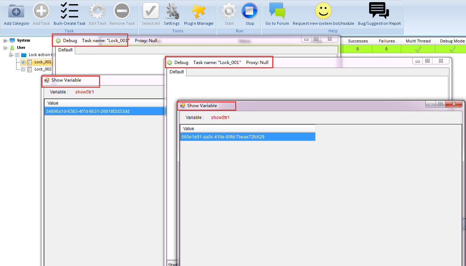Click the Request new system bot smiley
The image size is (466, 266).
pyautogui.click(x=323, y=11)
